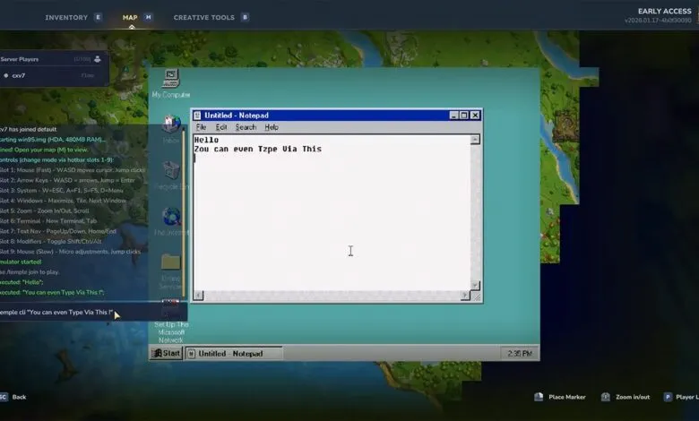
Task: Click the Player list P key control
Action: (x=681, y=397)
